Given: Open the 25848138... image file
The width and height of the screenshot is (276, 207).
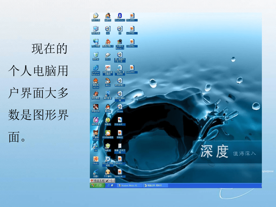Looking at the screenshot, I should [x=120, y=173].
